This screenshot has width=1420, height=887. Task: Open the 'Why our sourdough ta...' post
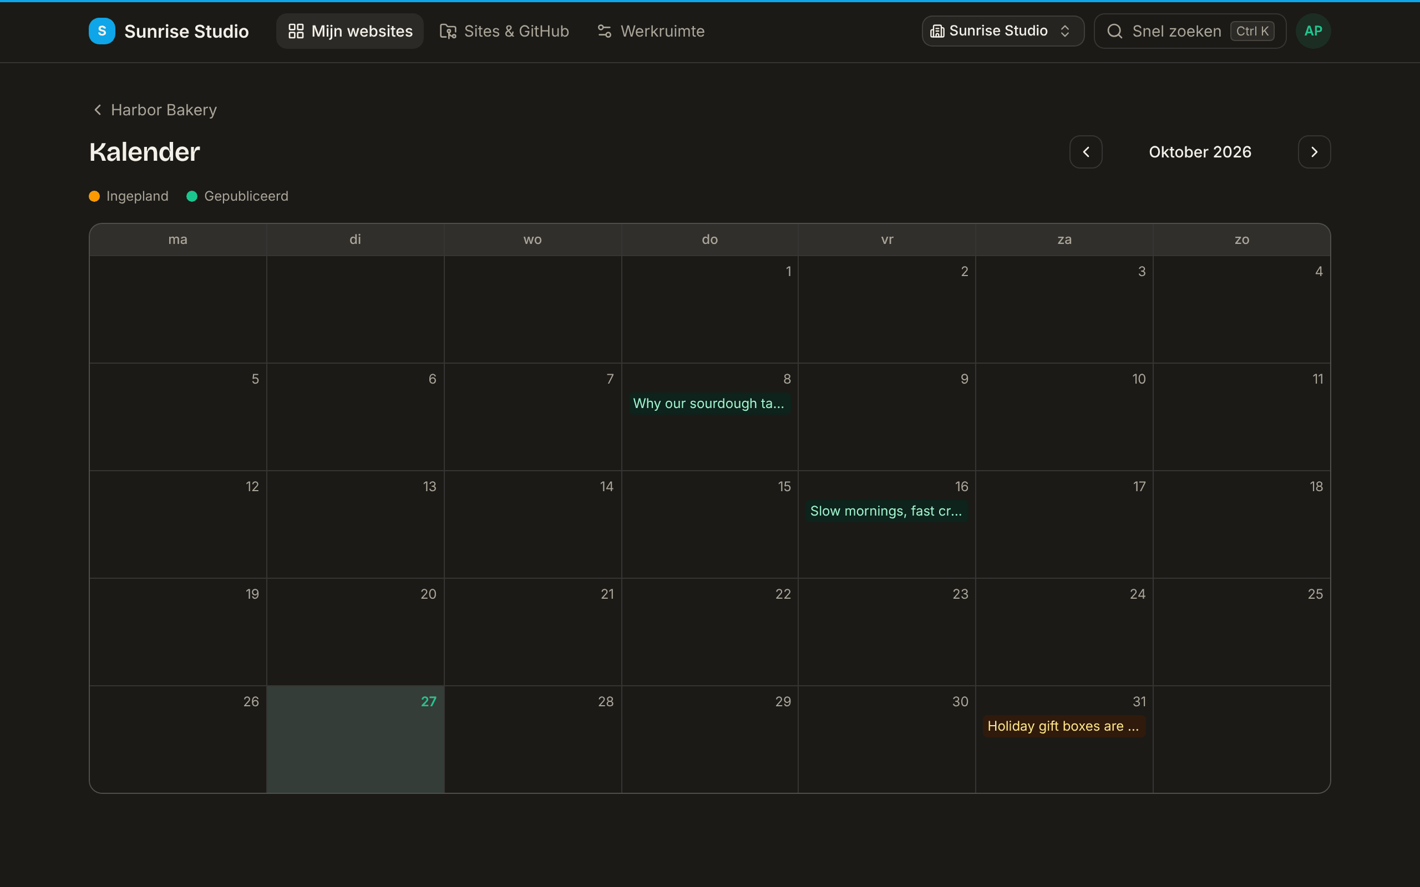pos(709,404)
